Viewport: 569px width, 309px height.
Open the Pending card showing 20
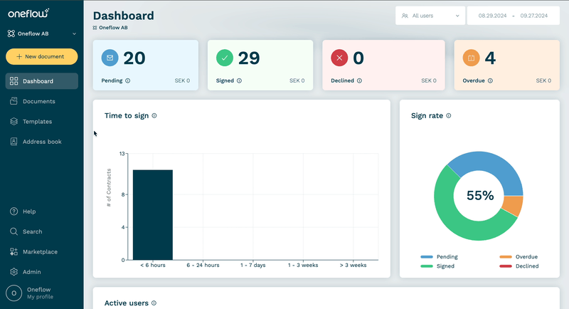point(146,65)
